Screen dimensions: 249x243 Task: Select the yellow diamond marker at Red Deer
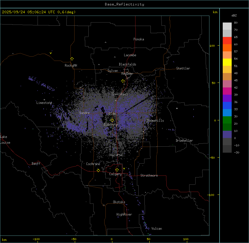coord(123,81)
